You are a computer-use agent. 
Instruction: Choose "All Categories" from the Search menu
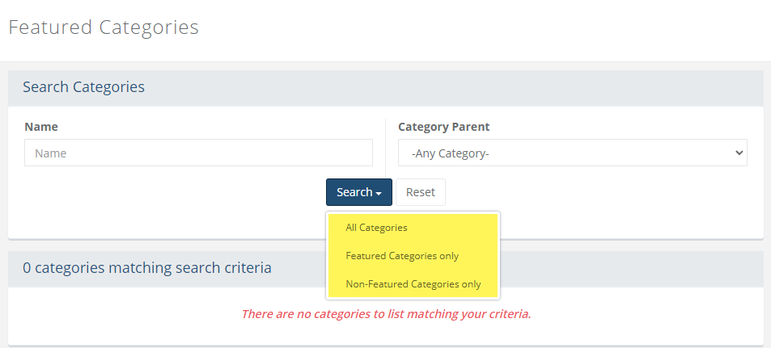(x=376, y=228)
